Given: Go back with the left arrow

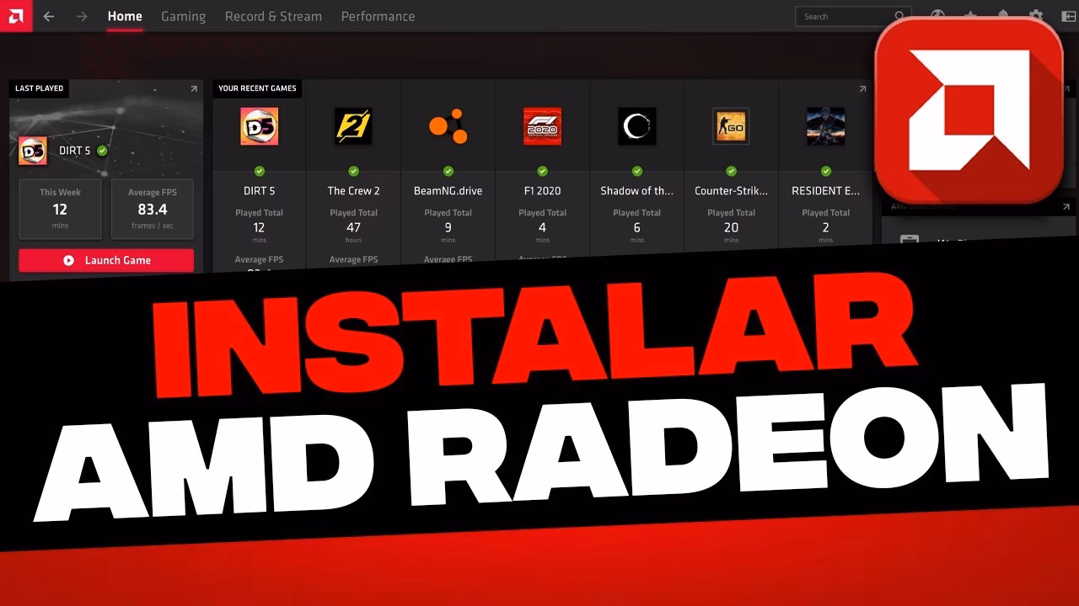Looking at the screenshot, I should pyautogui.click(x=49, y=16).
